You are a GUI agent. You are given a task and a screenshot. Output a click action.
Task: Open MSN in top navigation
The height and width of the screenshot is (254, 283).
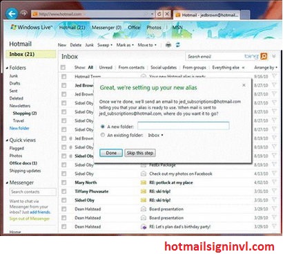tap(177, 28)
